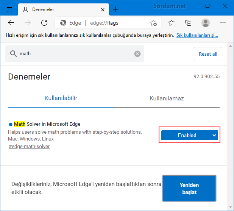234x211 pixels.
Task: Open the Sık kullanılanları şi... link
Action: click(x=197, y=35)
